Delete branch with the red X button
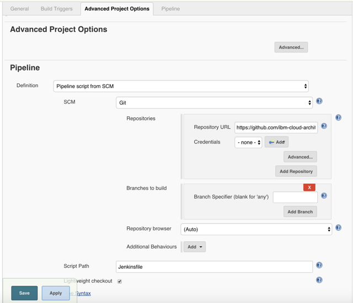 click(x=309, y=187)
